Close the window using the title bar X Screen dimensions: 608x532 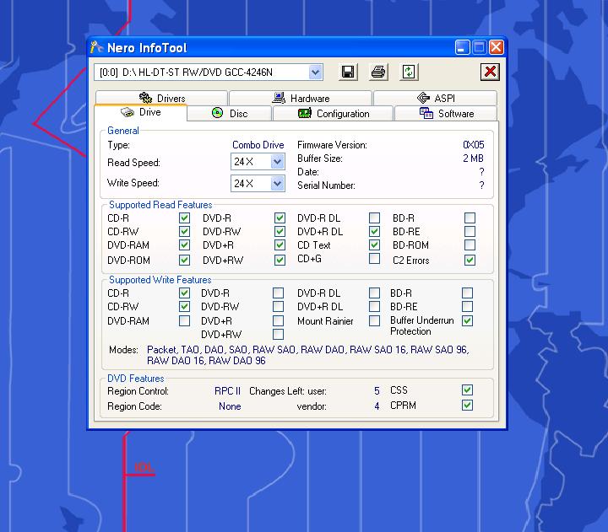click(x=496, y=48)
